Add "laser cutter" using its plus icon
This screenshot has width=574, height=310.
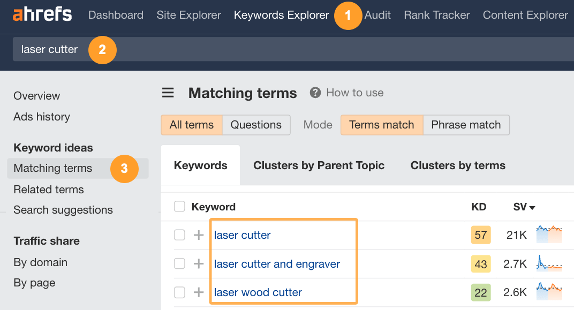[x=198, y=235]
